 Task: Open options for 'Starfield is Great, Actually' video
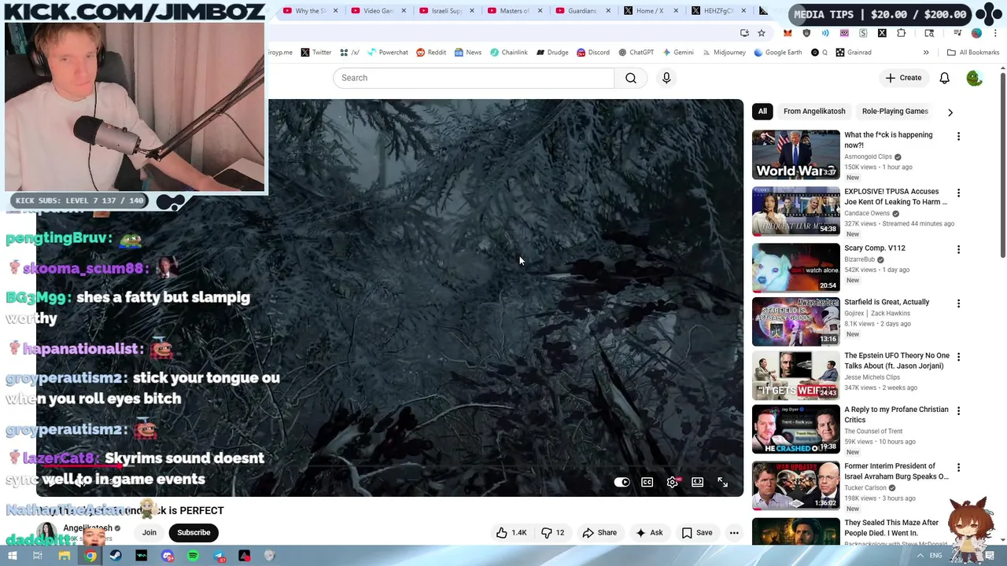[x=958, y=303]
